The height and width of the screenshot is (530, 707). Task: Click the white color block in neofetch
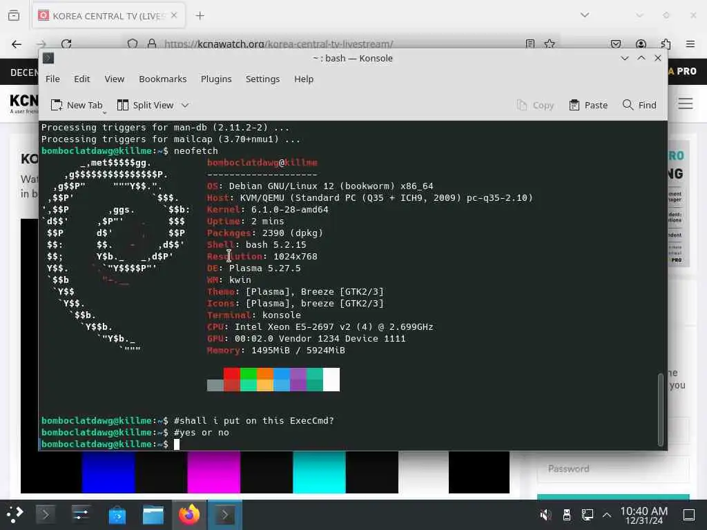[x=331, y=380]
